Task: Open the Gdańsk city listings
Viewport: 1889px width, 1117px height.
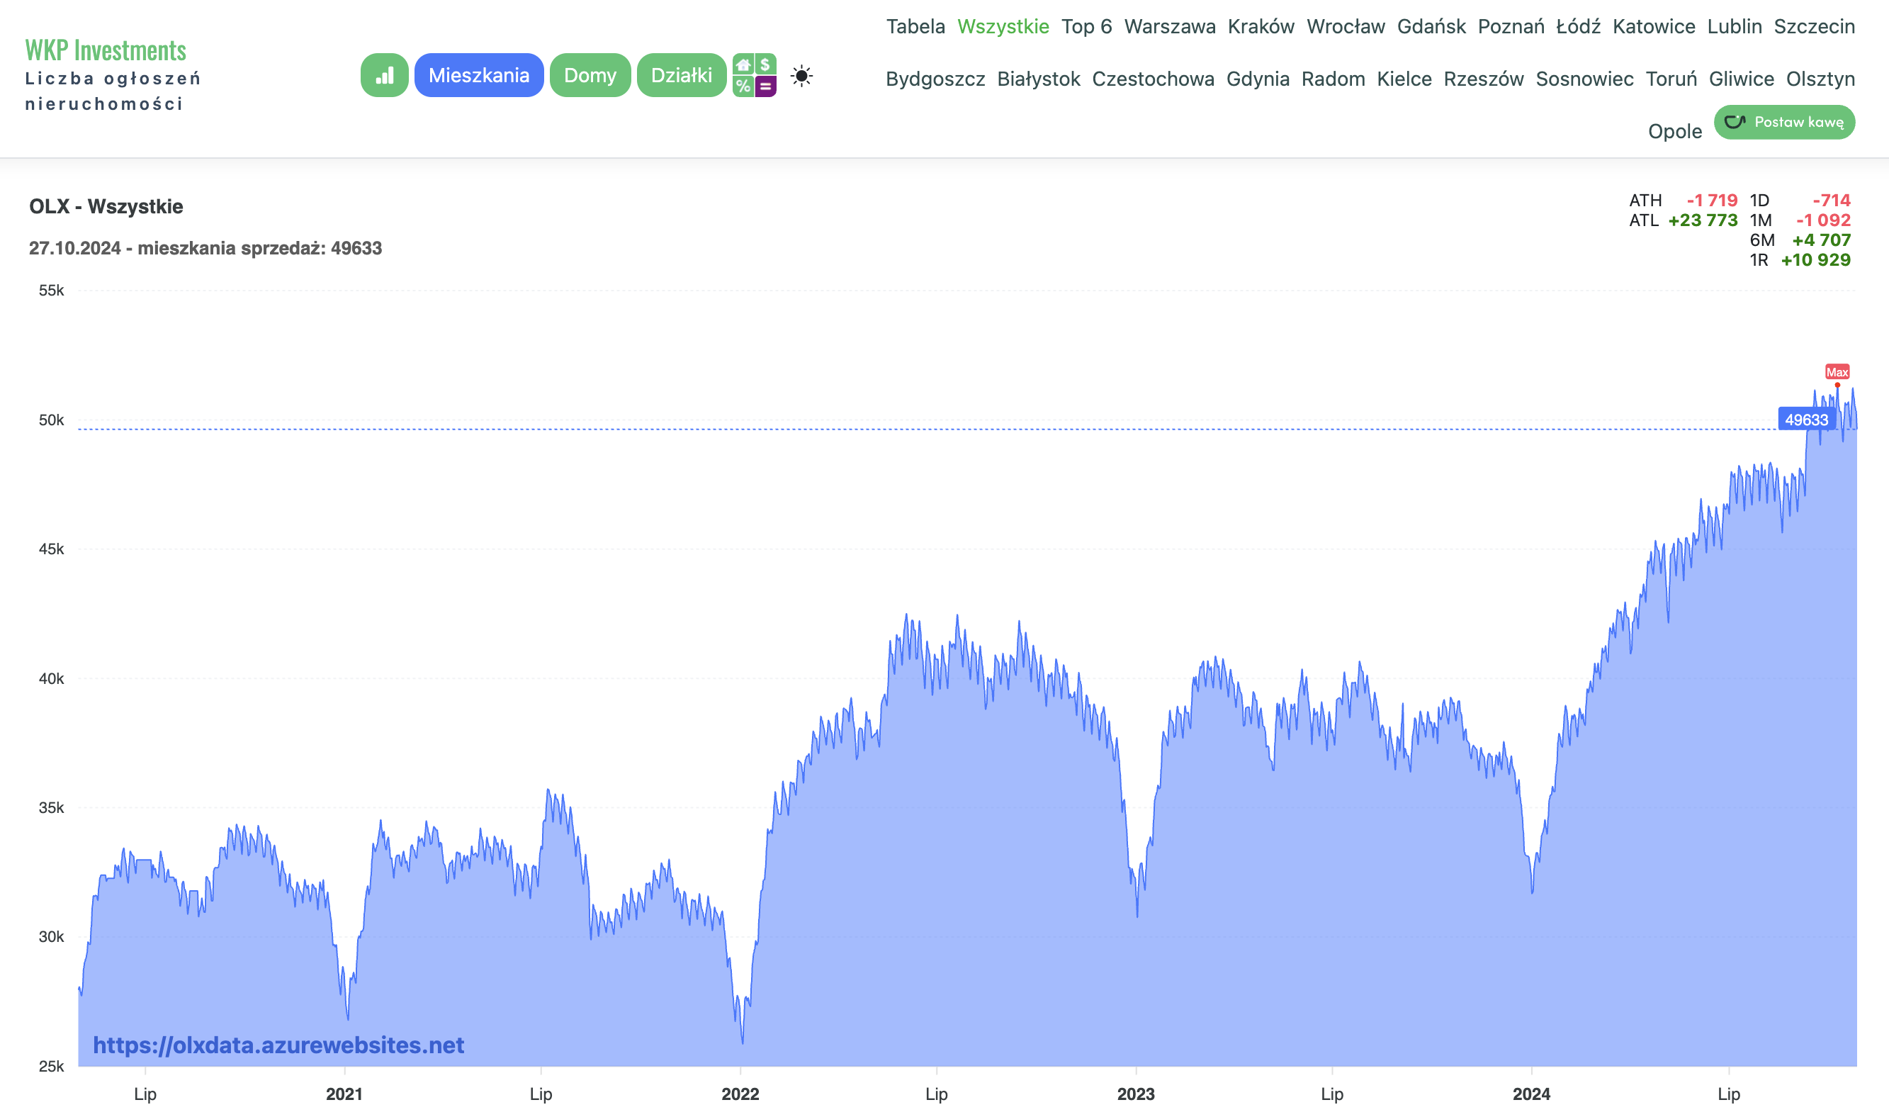Action: [x=1431, y=26]
